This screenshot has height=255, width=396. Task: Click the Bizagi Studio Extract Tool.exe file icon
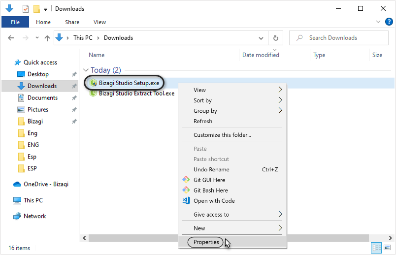(93, 93)
